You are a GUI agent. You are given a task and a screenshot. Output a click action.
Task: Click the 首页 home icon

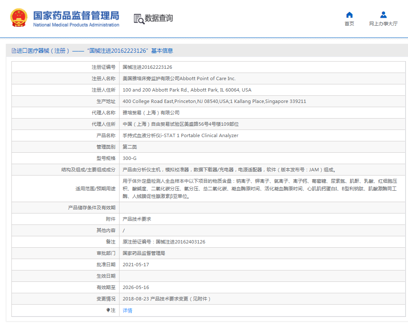click(349, 15)
